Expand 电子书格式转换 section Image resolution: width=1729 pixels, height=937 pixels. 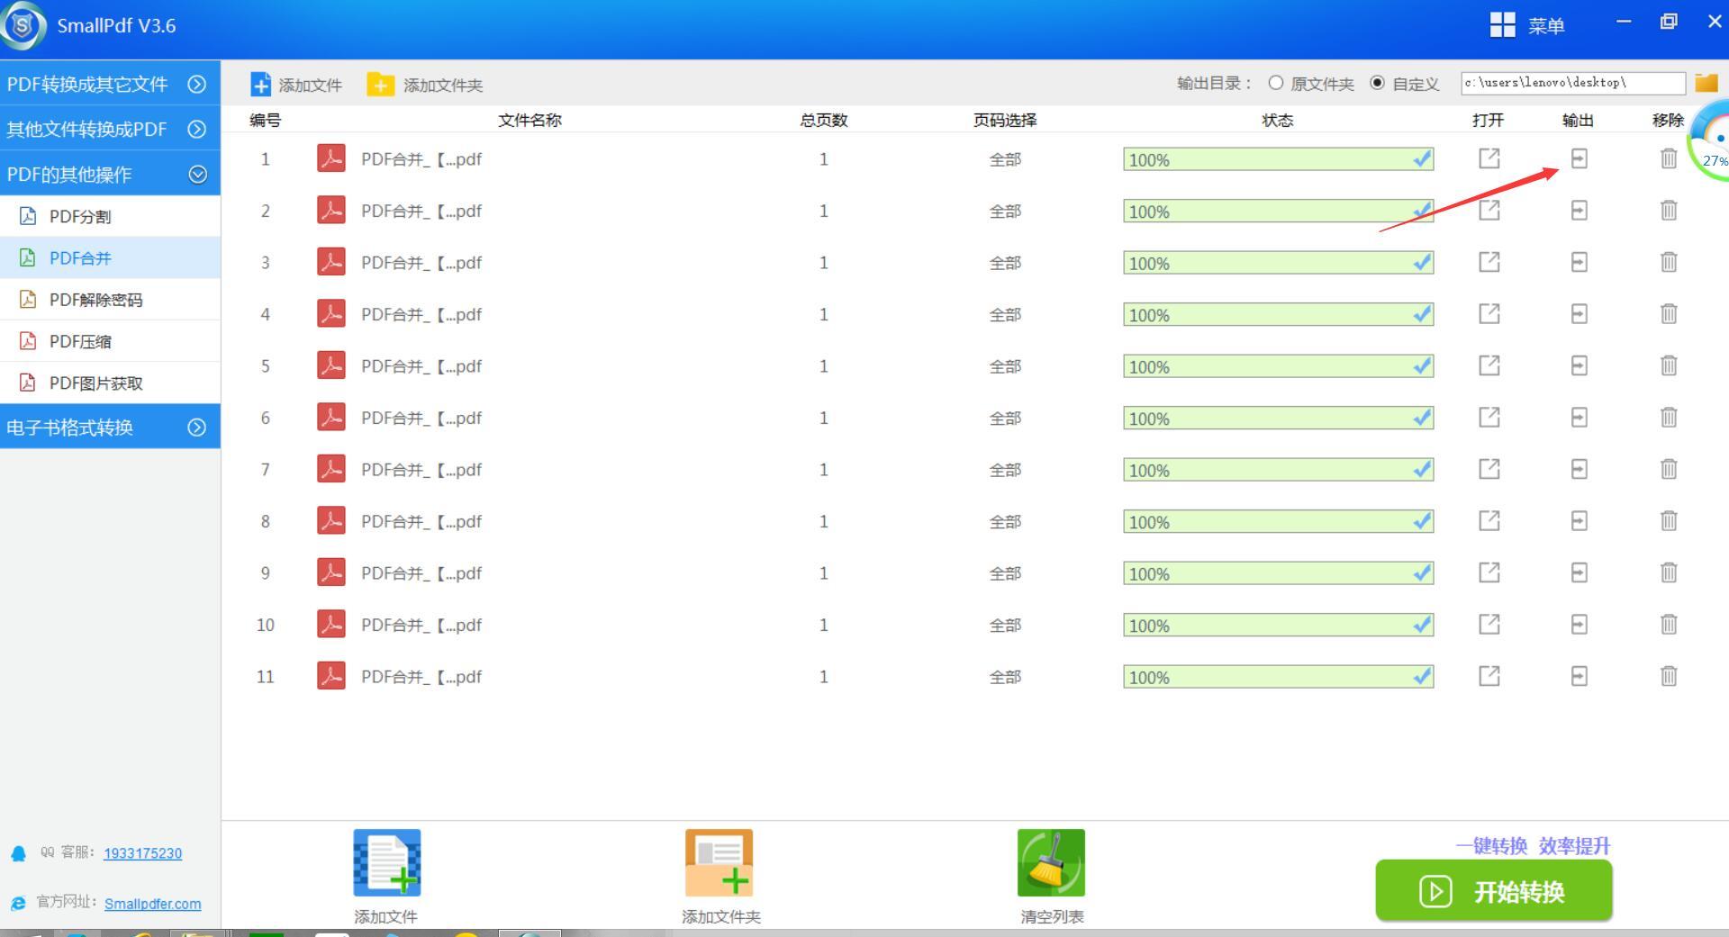(110, 427)
